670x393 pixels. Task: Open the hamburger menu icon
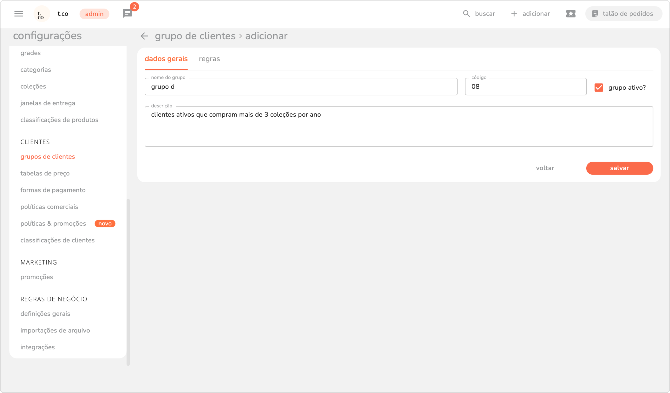click(x=19, y=14)
